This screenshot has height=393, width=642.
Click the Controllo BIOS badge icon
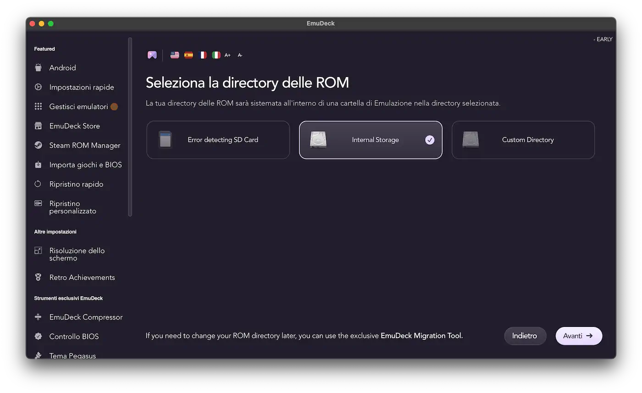pos(38,337)
